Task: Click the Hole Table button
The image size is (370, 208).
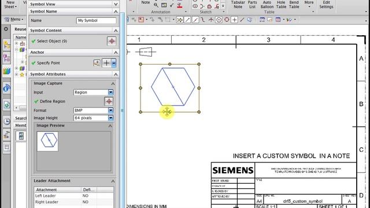Action: coord(281,5)
